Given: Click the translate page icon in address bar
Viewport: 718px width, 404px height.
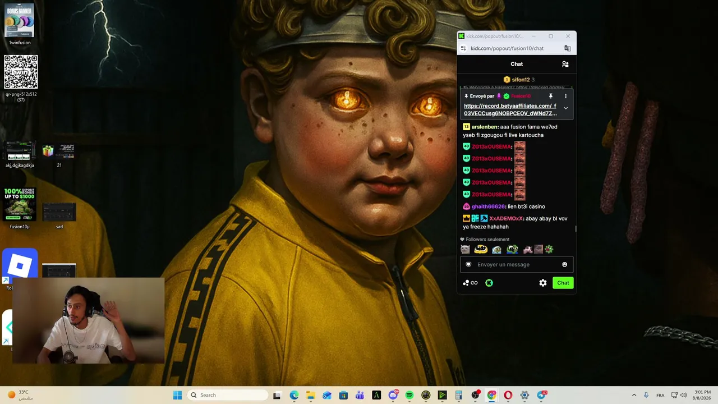Looking at the screenshot, I should pos(567,48).
